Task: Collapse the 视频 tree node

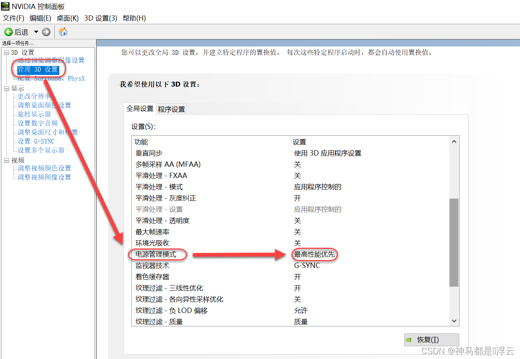Action: point(6,160)
